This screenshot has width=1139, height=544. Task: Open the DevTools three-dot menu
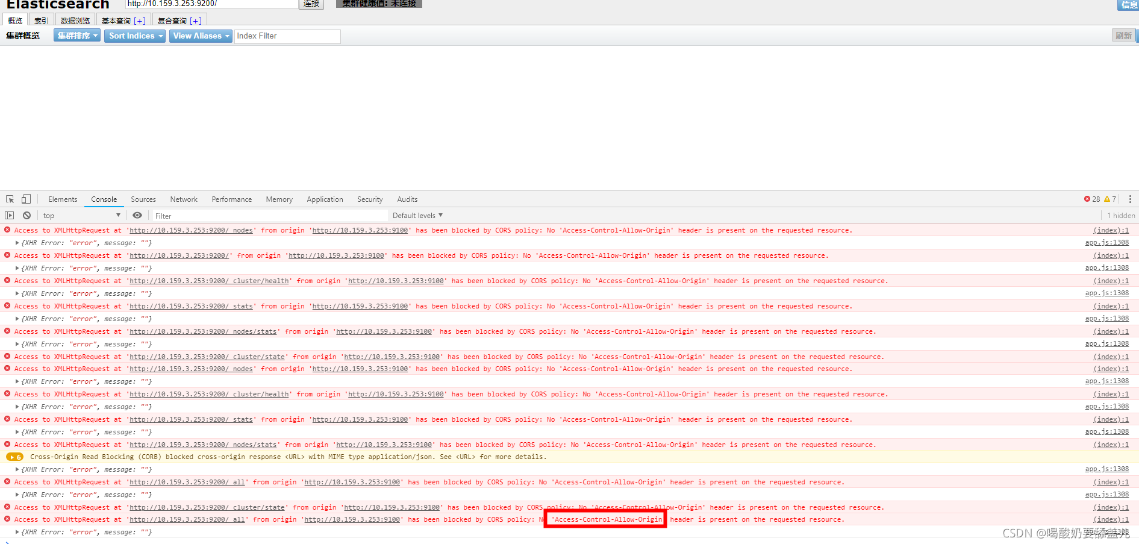coord(1130,199)
